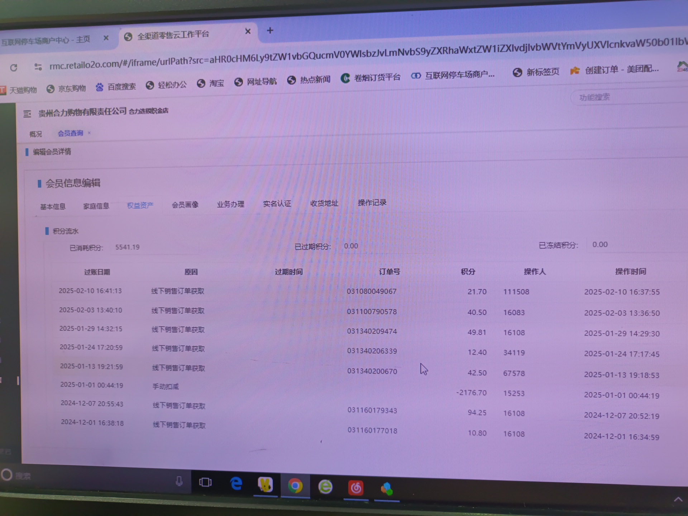Switch to 基本信息 tab
The width and height of the screenshot is (688, 516).
[53, 207]
